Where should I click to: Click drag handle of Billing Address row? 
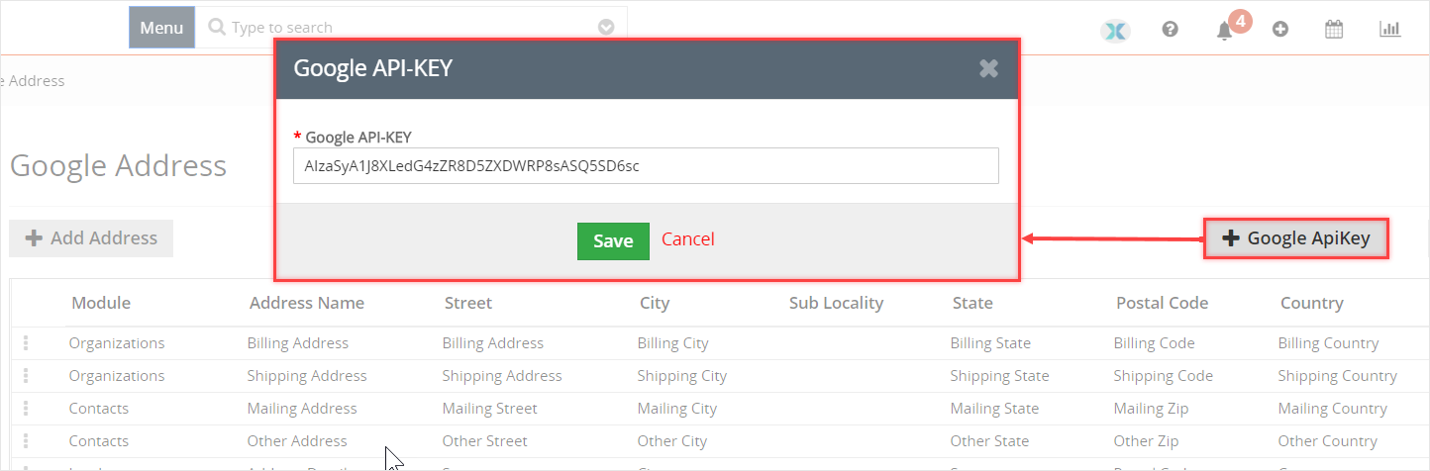click(26, 343)
